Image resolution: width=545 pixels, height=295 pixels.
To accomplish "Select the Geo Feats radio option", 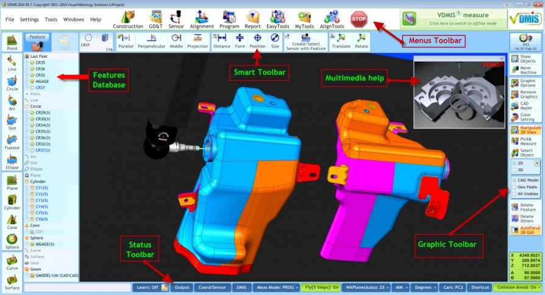I will tap(515, 187).
